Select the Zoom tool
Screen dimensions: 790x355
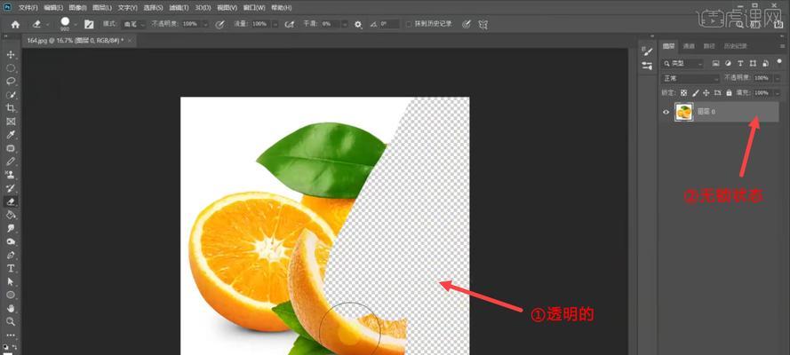(x=11, y=322)
